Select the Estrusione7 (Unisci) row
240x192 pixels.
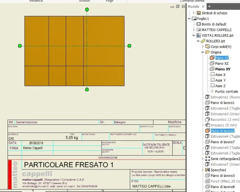(223, 164)
